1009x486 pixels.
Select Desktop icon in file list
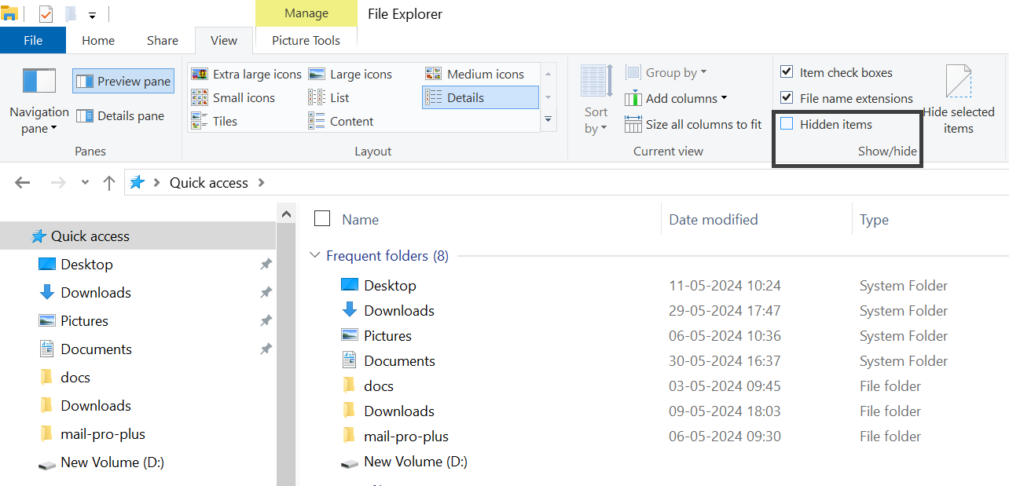350,285
